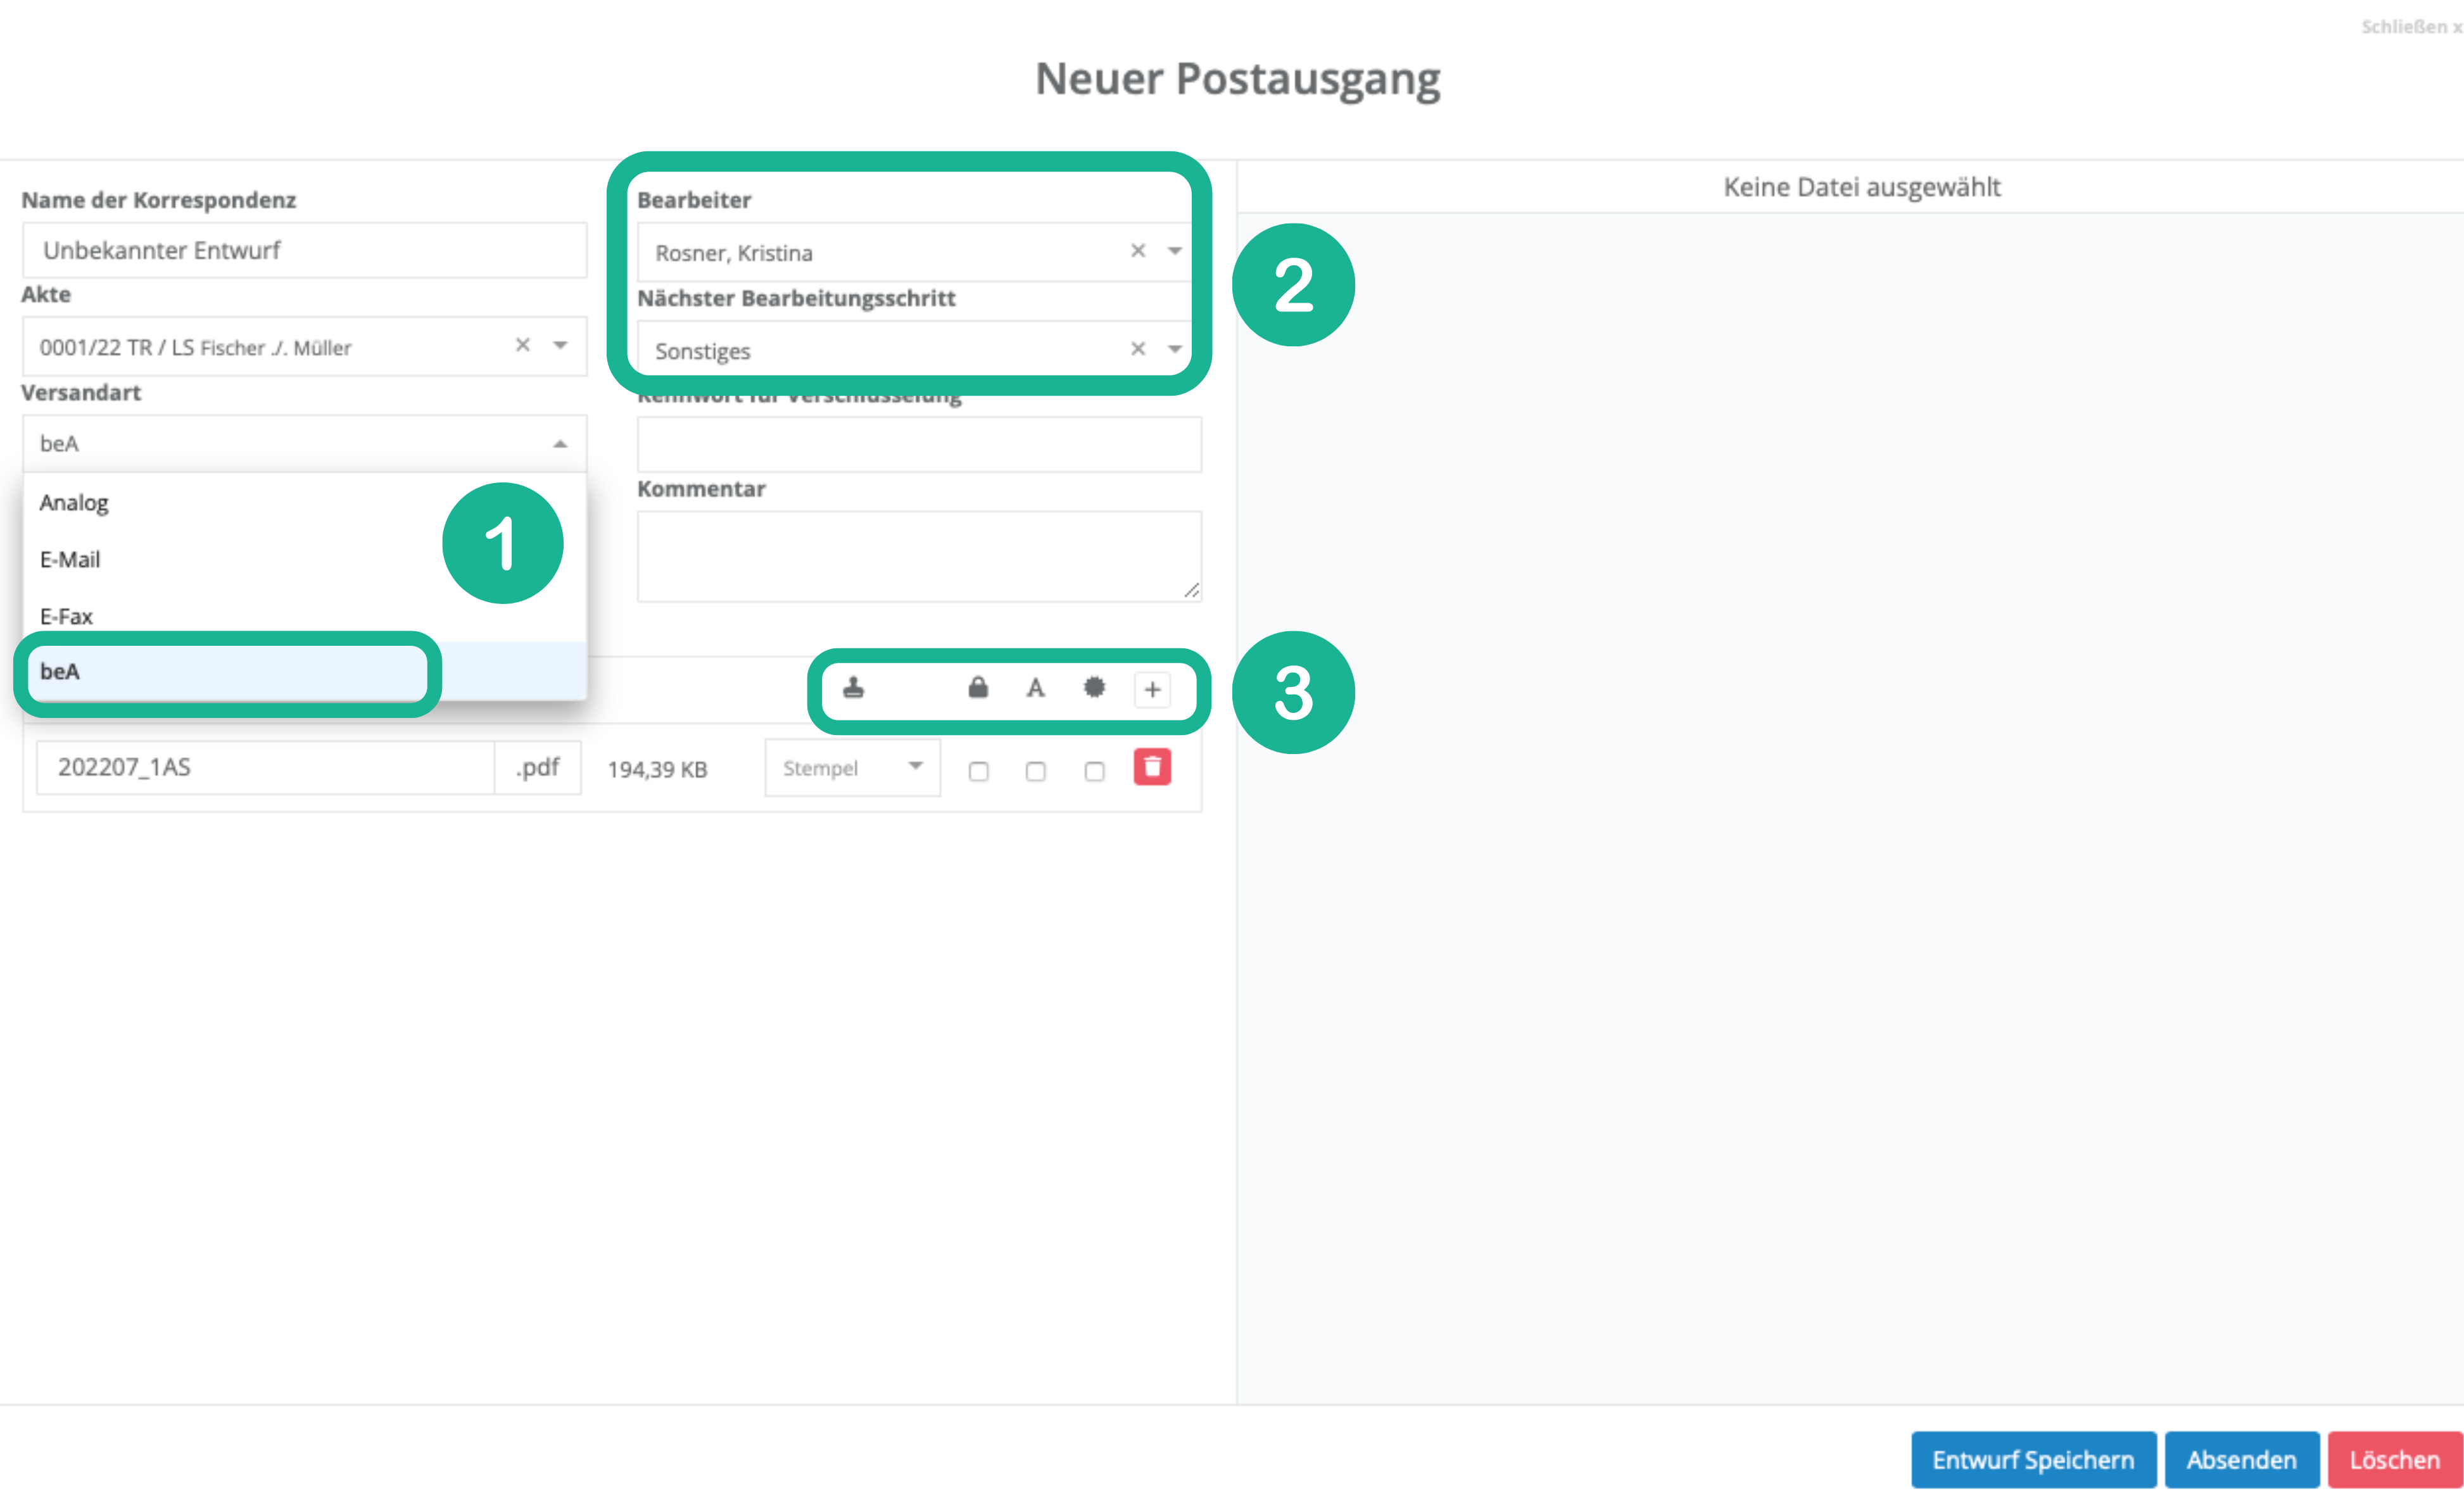2464x1510 pixels.
Task: Collapse the Versandart beA dropdown
Action: click(560, 444)
